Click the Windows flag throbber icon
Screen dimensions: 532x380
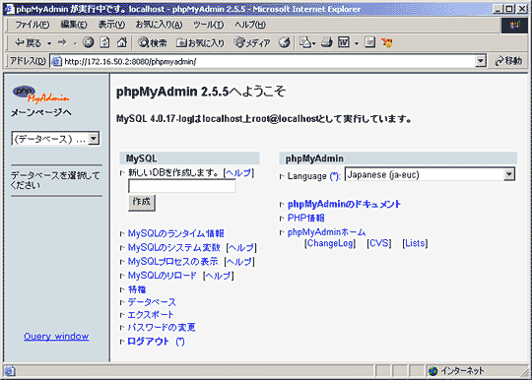coord(514,25)
